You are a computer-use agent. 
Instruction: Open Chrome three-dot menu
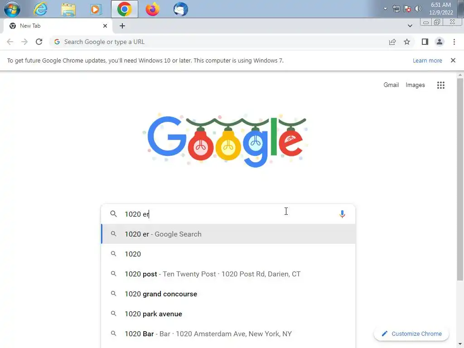coord(454,42)
